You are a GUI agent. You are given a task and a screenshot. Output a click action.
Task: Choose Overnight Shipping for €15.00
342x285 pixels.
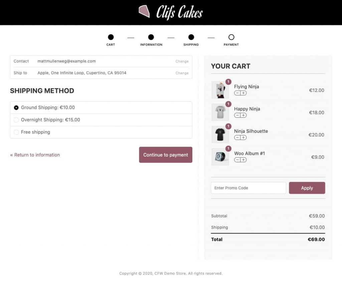coord(16,120)
